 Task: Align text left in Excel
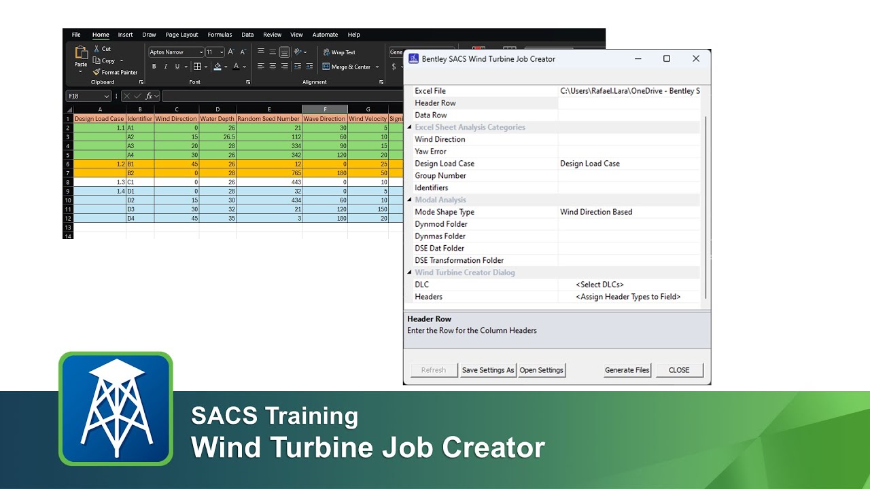tap(261, 67)
